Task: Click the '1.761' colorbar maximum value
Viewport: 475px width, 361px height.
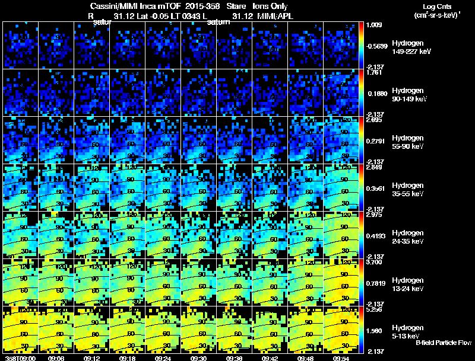Action: [x=374, y=72]
